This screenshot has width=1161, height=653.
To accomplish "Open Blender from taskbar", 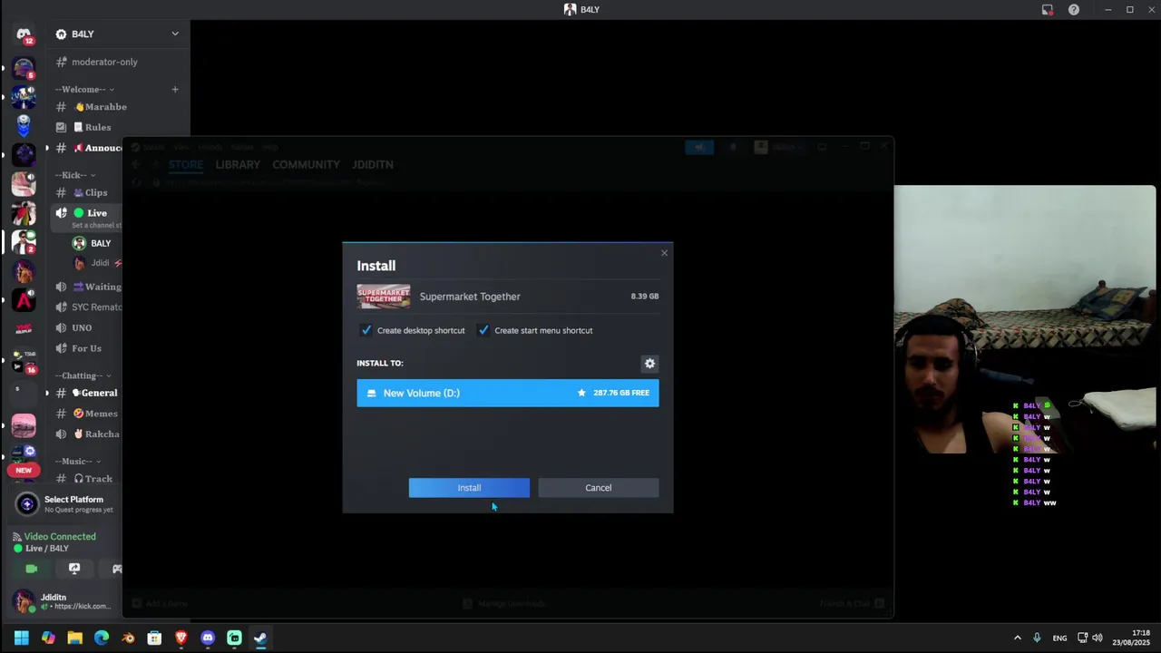I will (128, 638).
